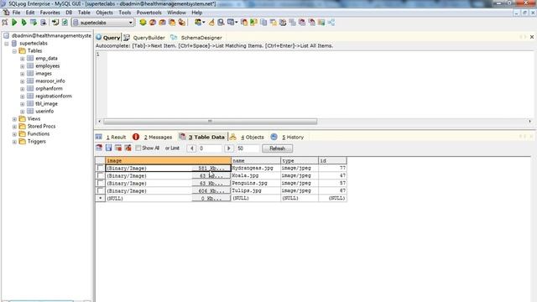Click the green refresh icon left of database selector
The width and height of the screenshot is (537, 302).
[x=65, y=23]
